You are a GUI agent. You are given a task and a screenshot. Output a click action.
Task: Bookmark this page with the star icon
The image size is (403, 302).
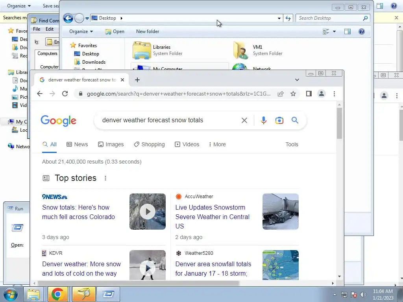(x=293, y=94)
